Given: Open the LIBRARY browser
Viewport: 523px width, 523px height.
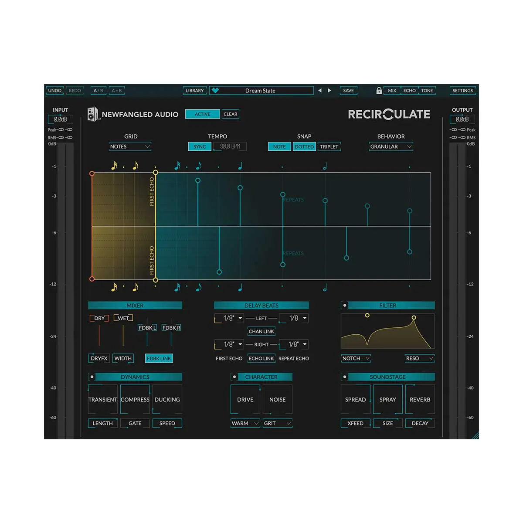Looking at the screenshot, I should pos(194,91).
